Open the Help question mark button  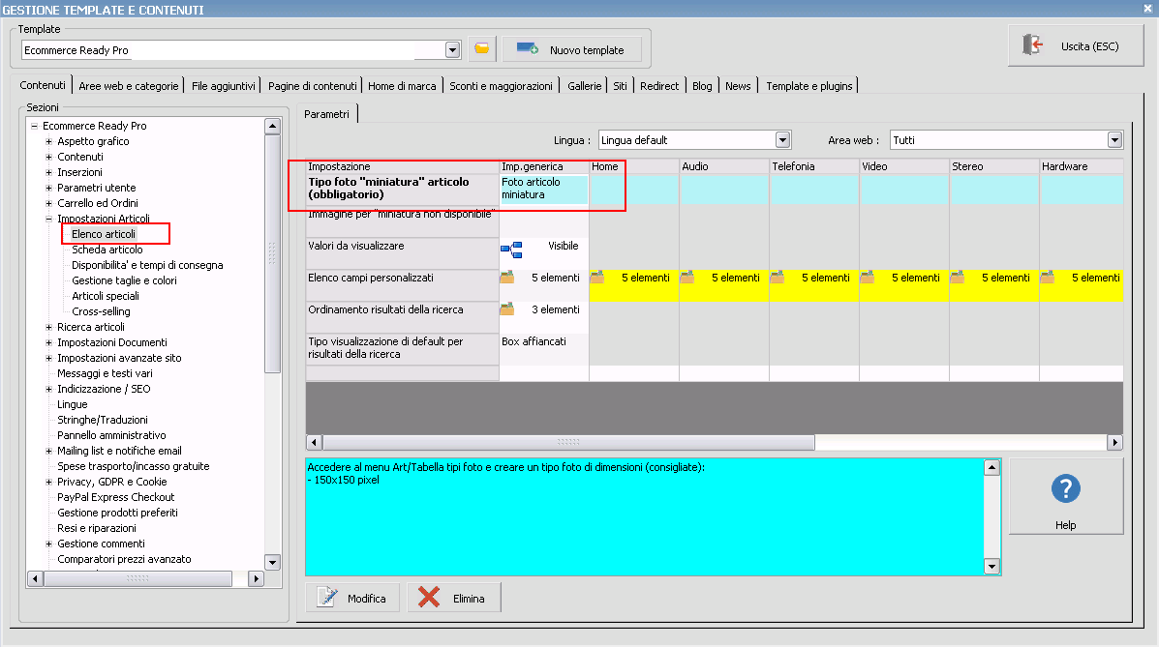tap(1065, 496)
